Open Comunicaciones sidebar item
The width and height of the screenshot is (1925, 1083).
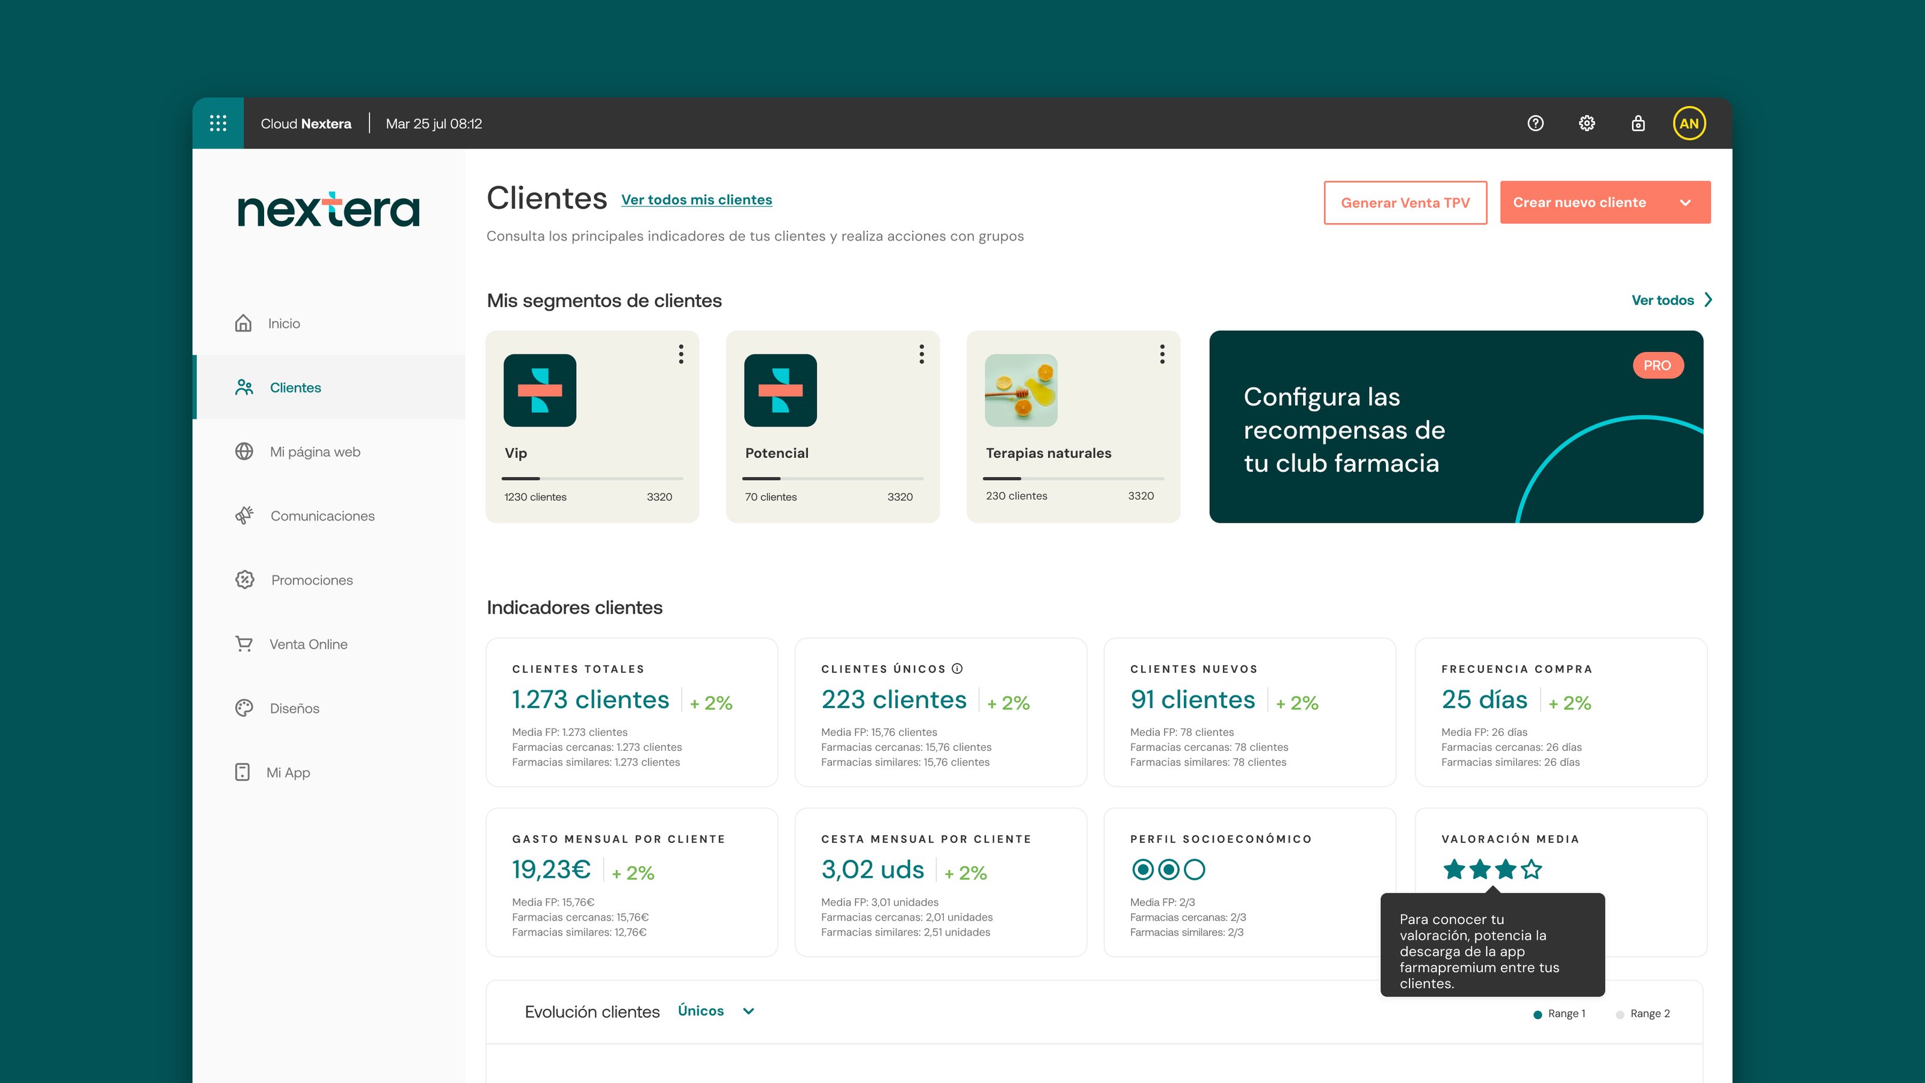pos(329,516)
